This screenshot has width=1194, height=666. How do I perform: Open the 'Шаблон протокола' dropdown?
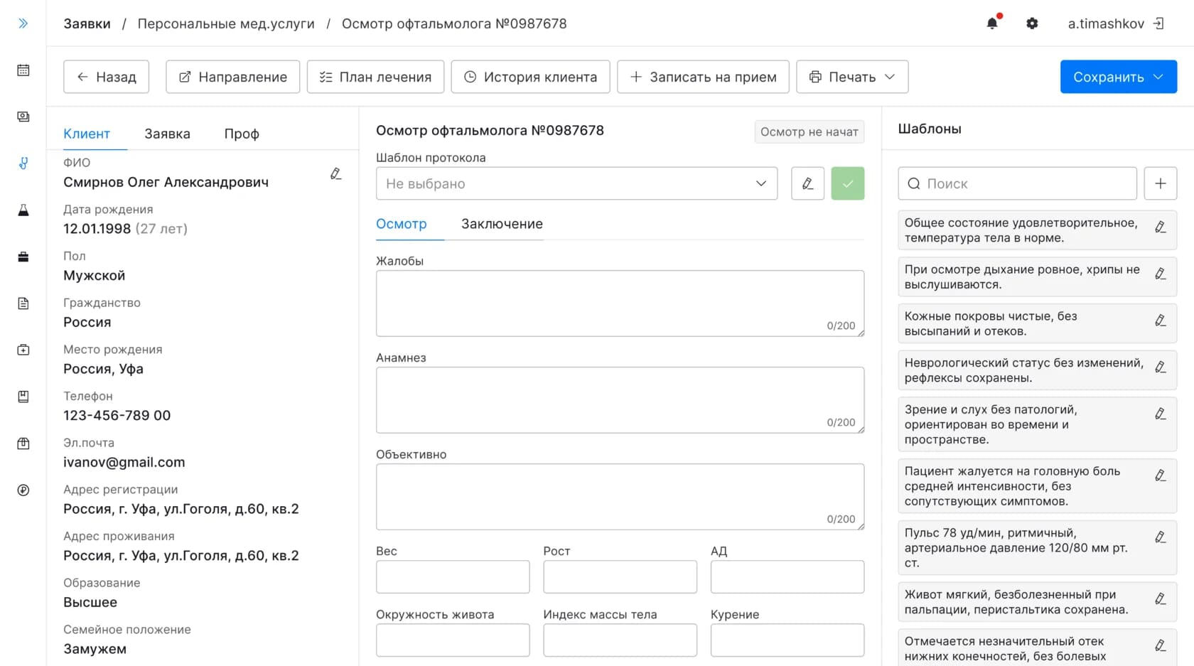click(x=576, y=183)
